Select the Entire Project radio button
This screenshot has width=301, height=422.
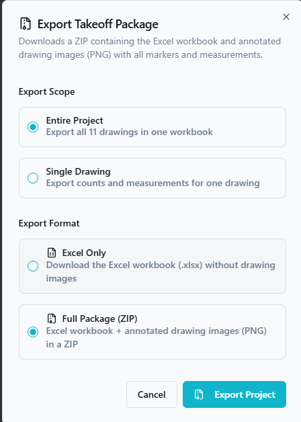coord(33,127)
